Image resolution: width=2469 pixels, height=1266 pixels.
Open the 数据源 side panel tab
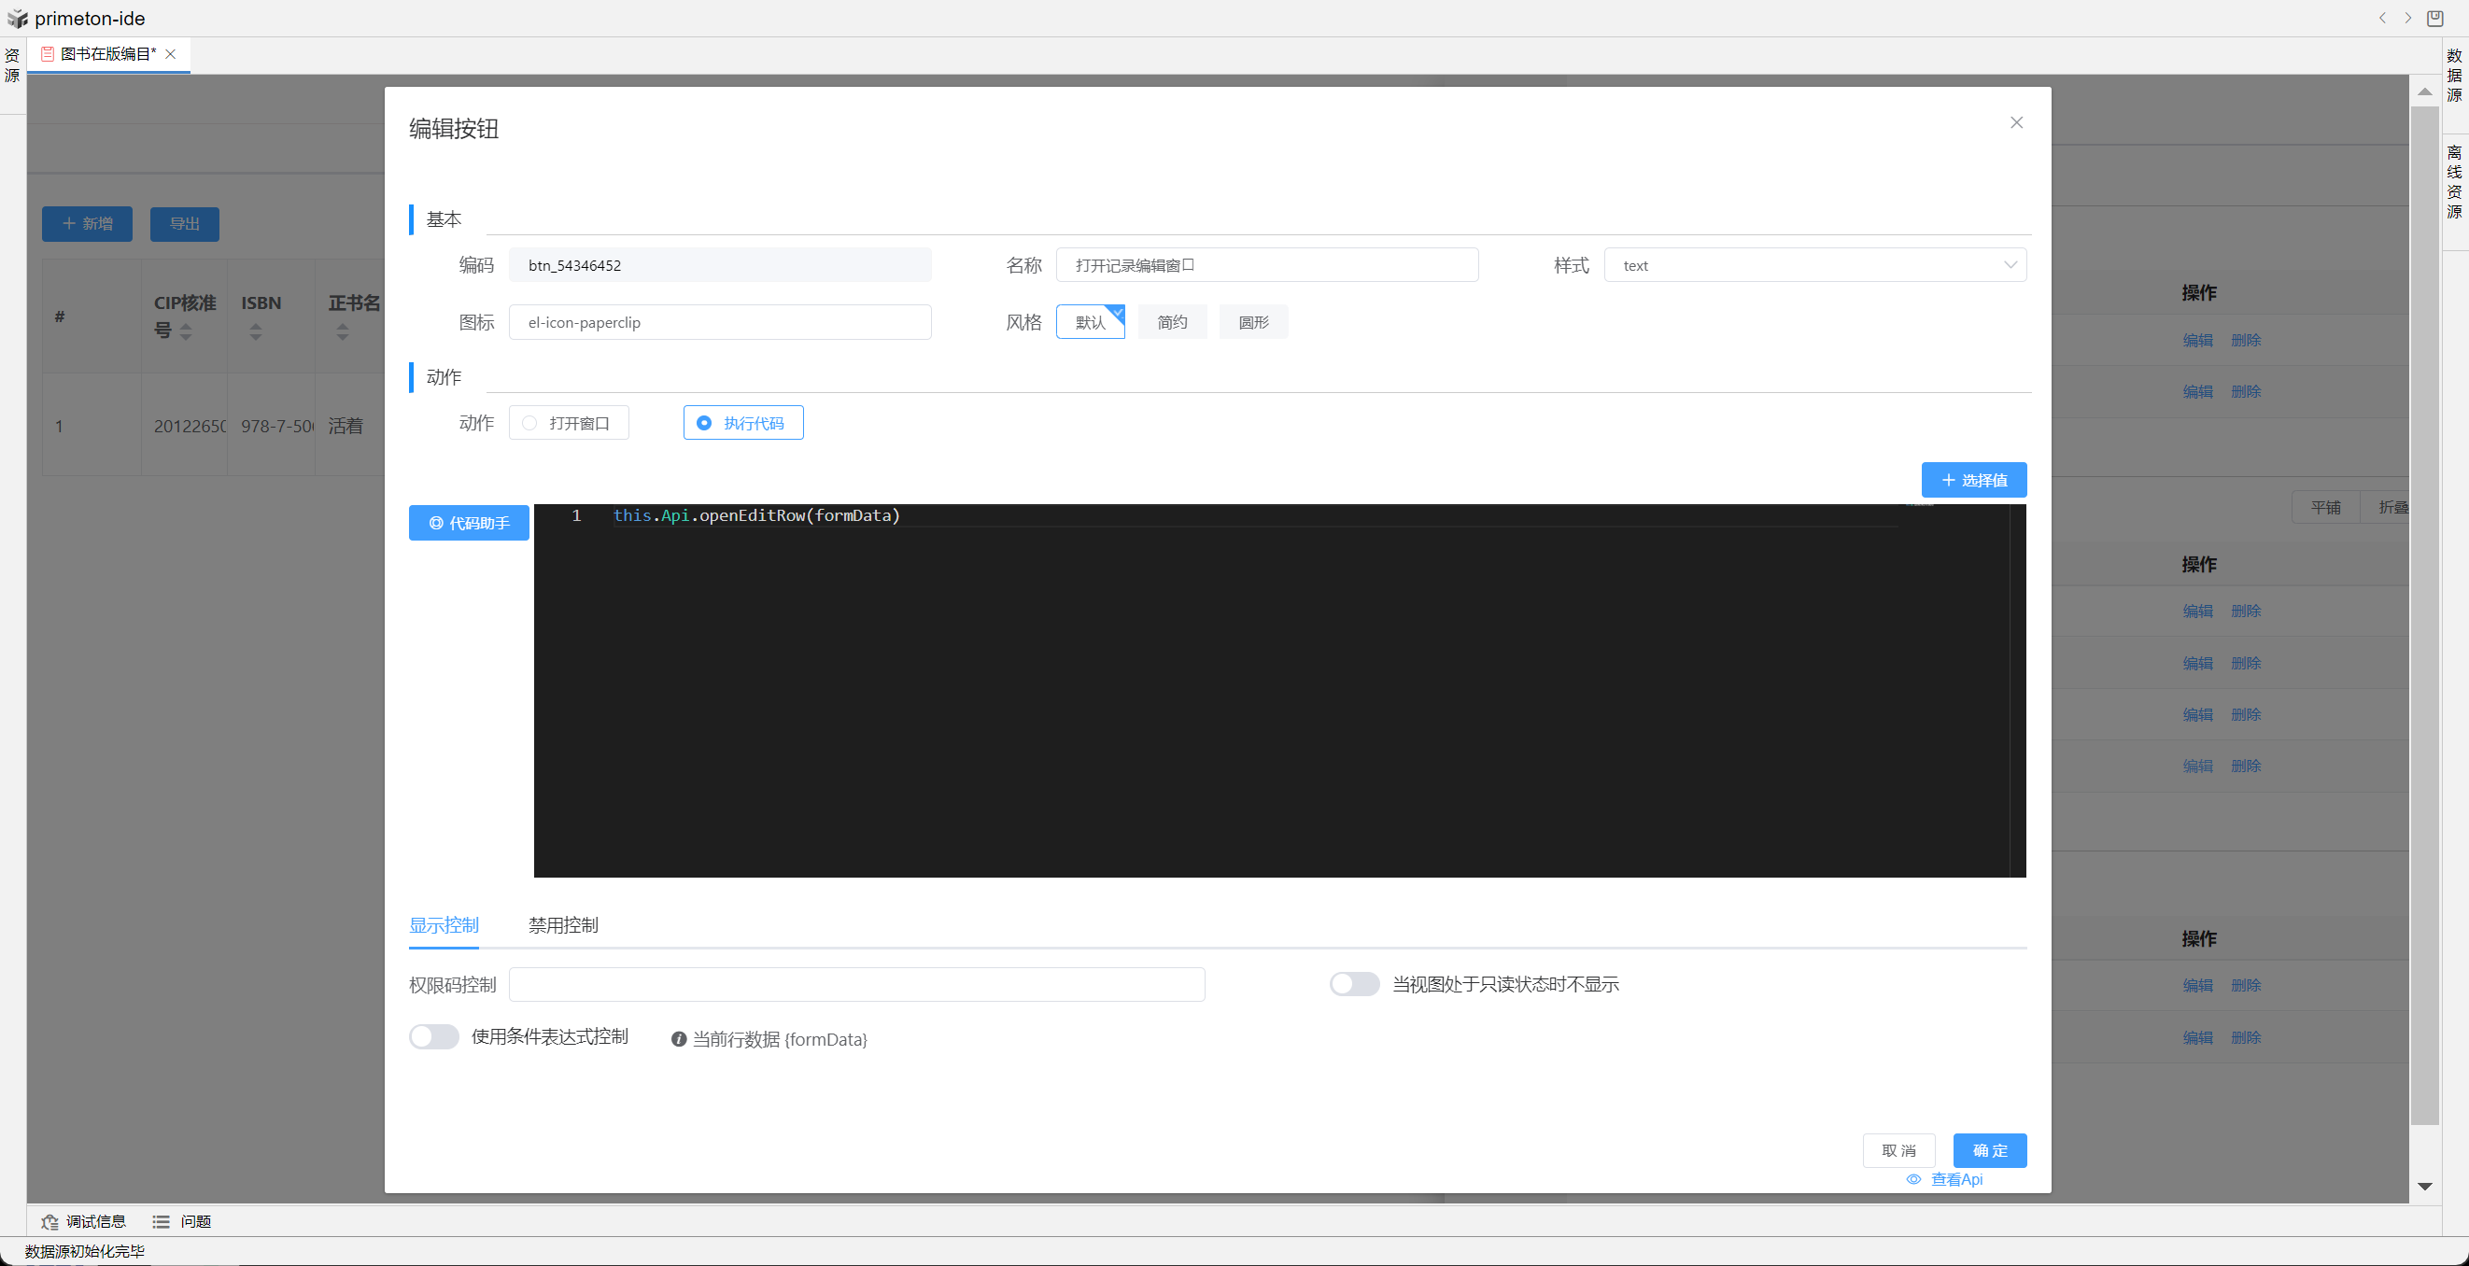(x=2455, y=75)
